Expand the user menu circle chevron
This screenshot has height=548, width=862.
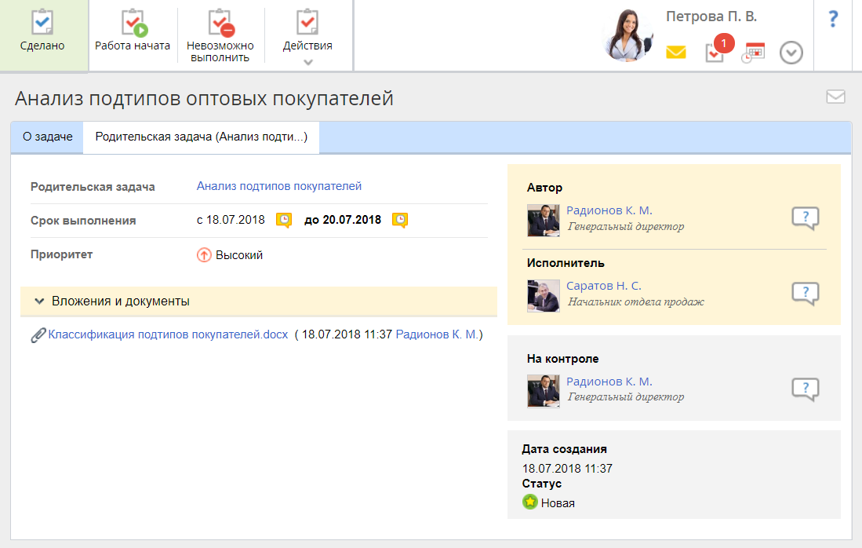(791, 53)
